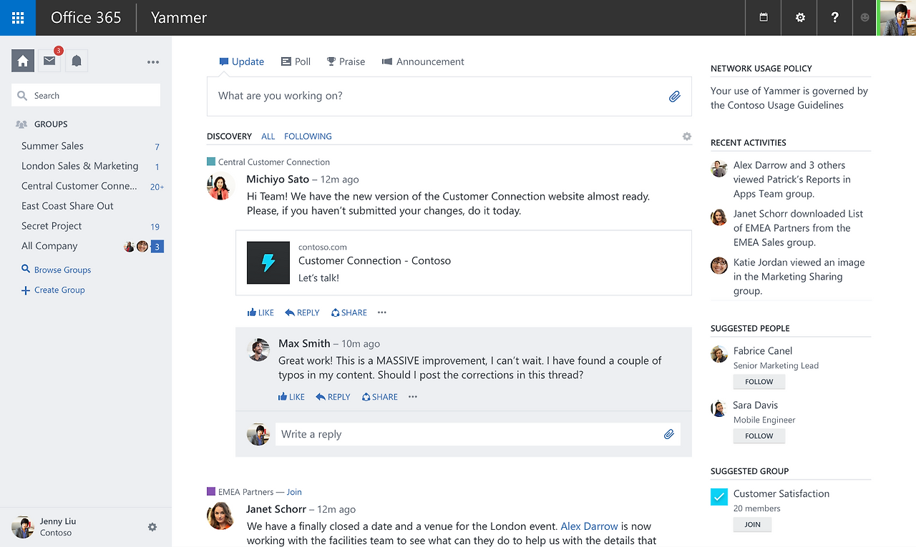The height and width of the screenshot is (547, 916).
Task: Attach a file to the new post
Action: point(673,95)
